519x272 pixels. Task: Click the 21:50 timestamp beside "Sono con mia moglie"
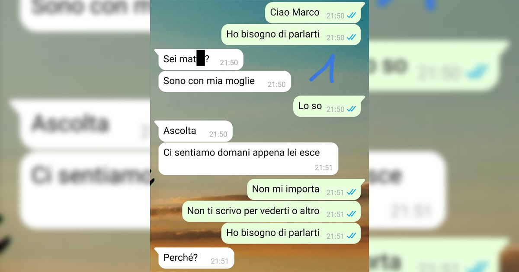[276, 85]
